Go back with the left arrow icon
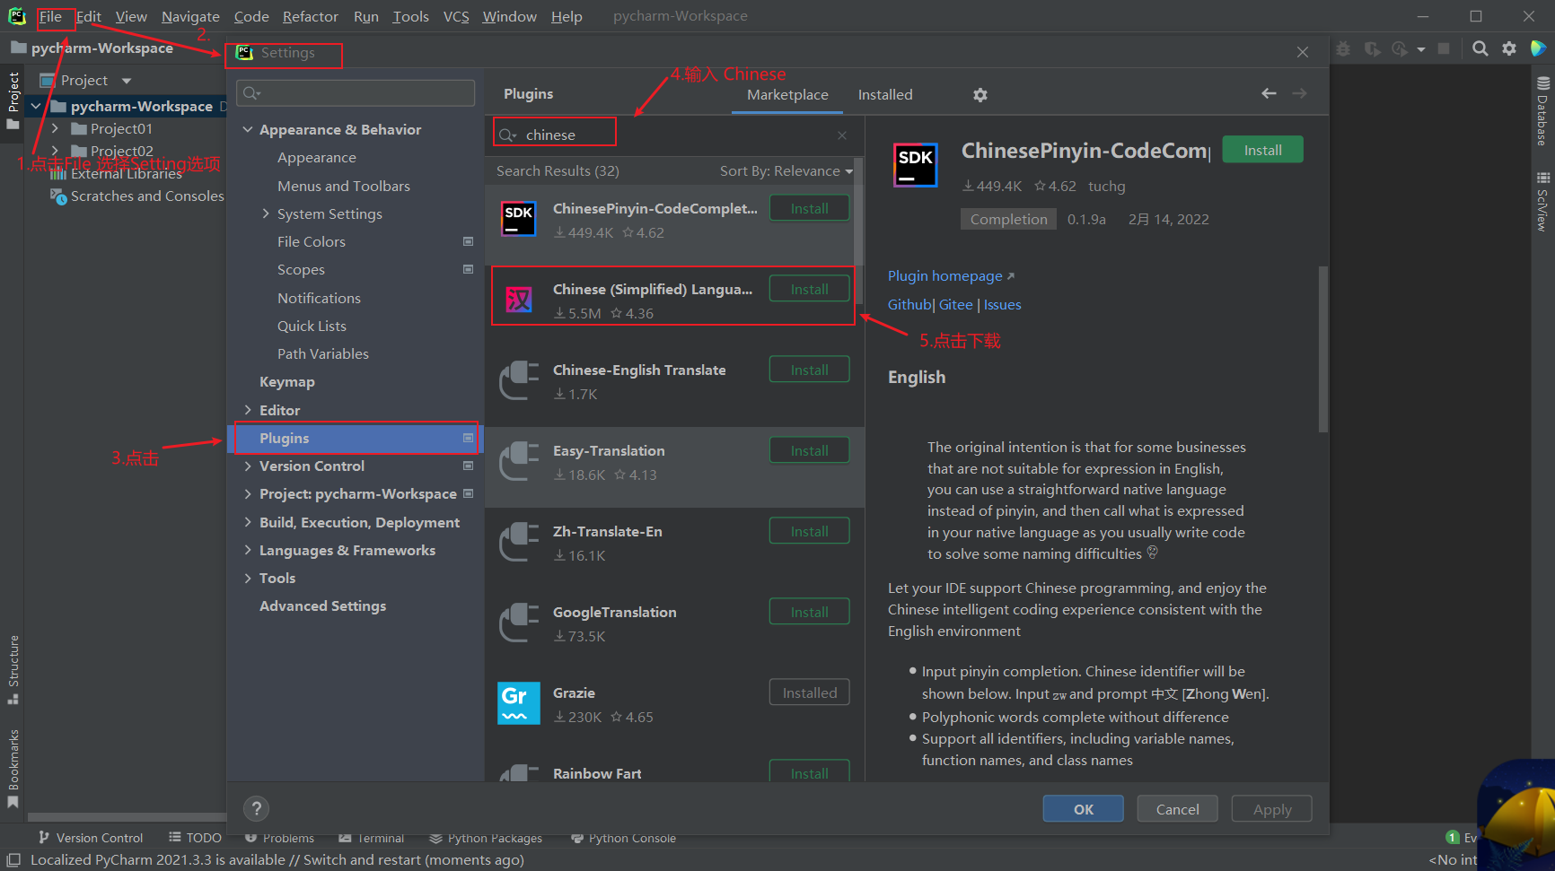 (1269, 93)
